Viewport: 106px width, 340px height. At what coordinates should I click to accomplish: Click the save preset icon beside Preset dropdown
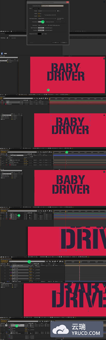58,11
